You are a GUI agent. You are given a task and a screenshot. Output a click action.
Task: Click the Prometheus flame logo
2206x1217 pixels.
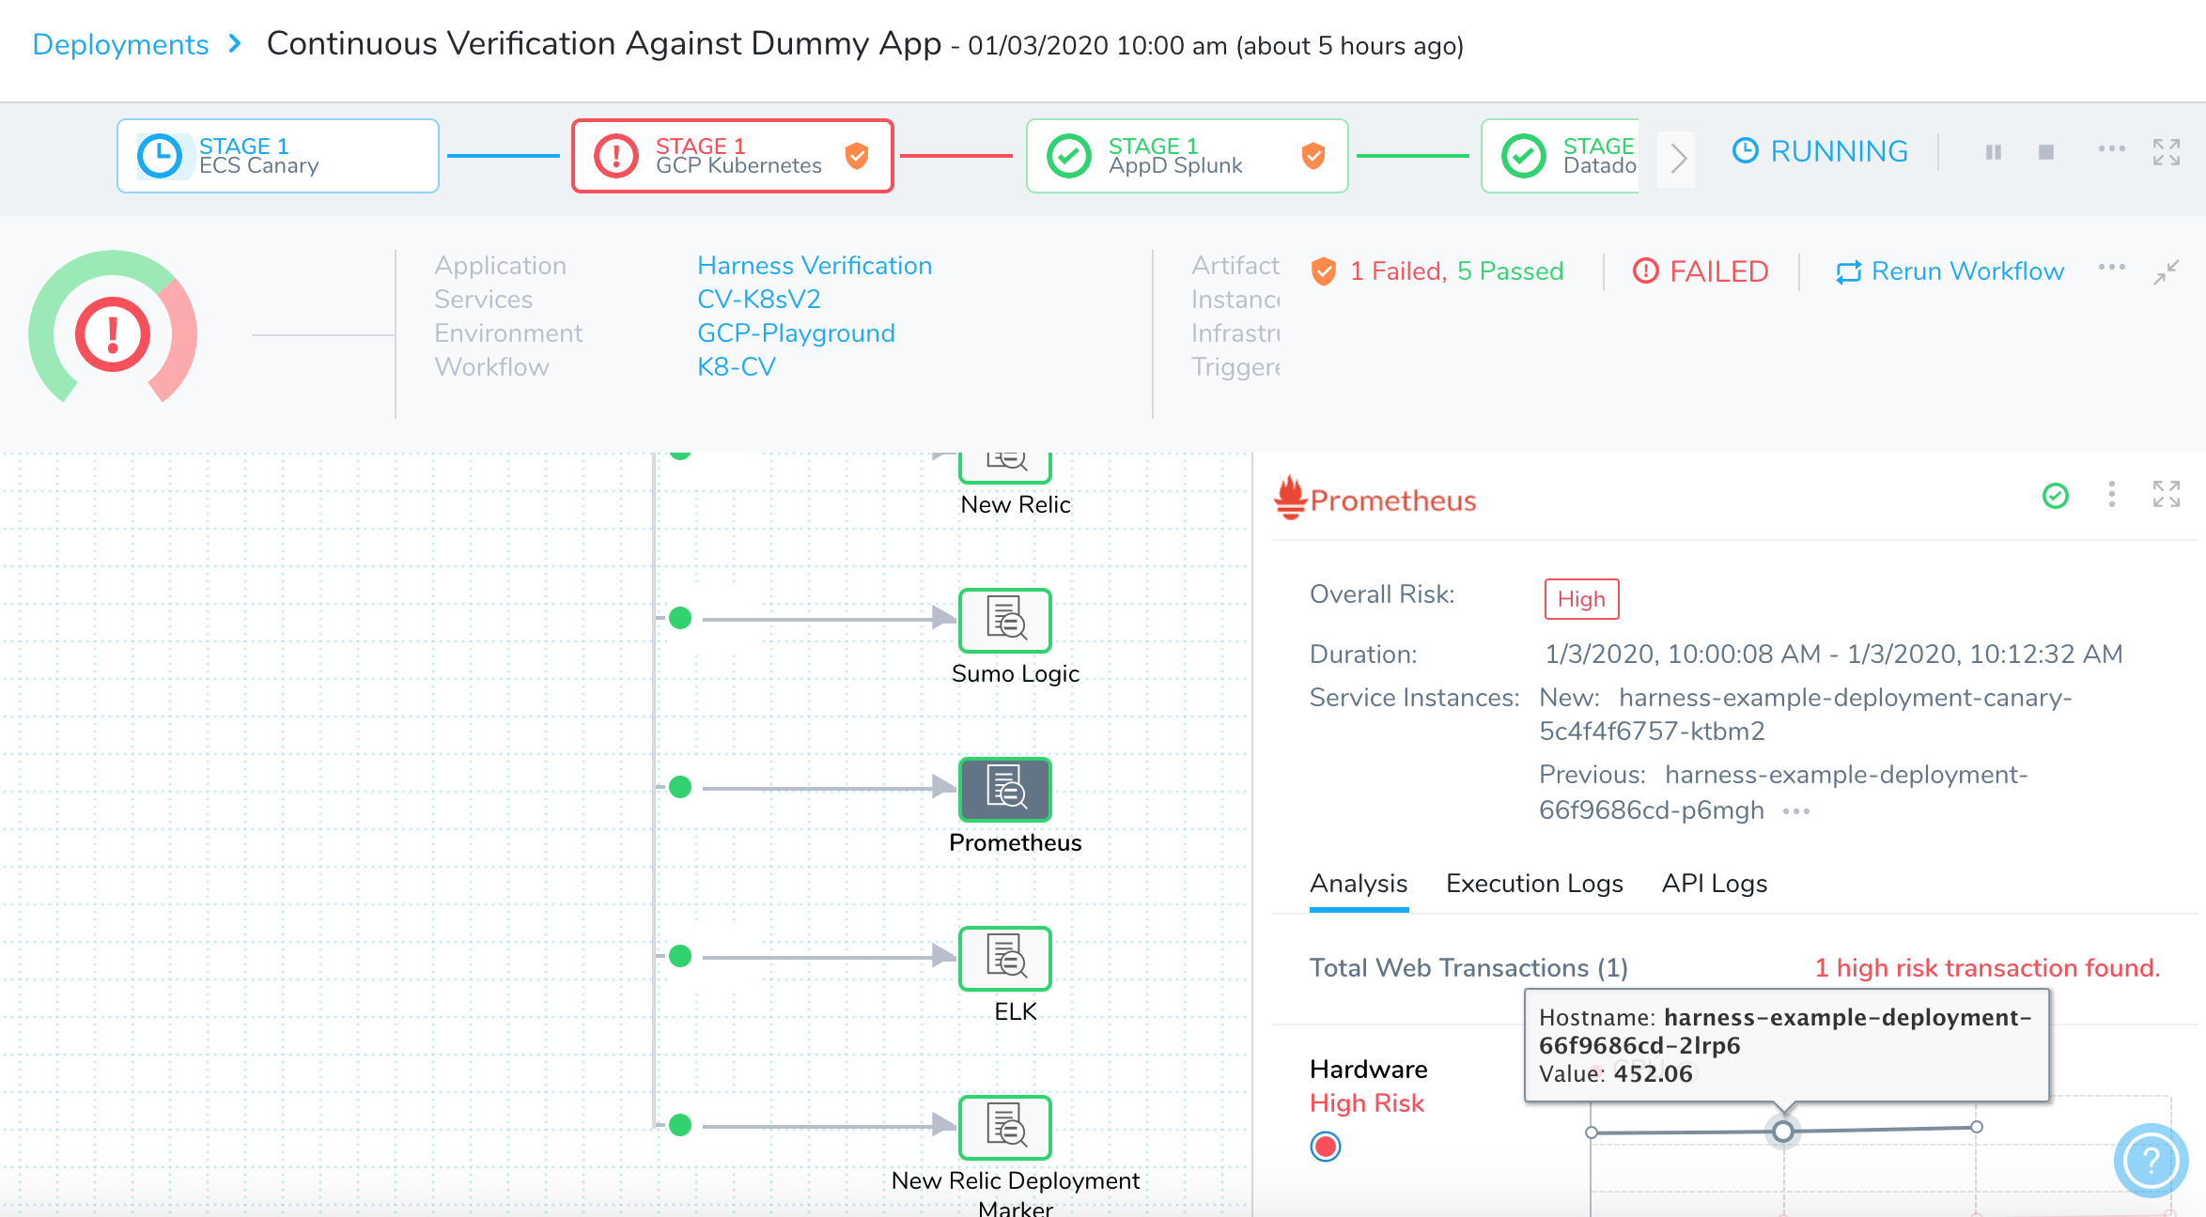click(x=1291, y=497)
